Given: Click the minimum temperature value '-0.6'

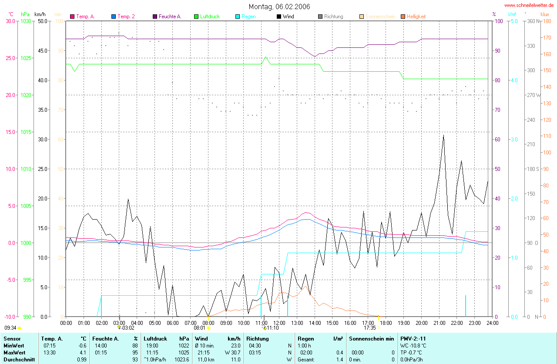Looking at the screenshot, I should pos(83,346).
